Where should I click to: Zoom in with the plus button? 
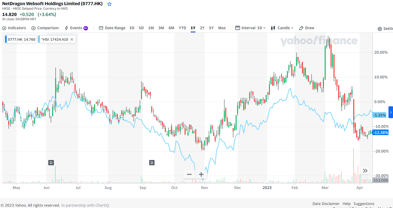point(201,175)
